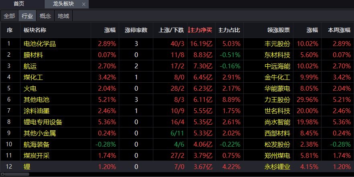This screenshot has width=354, height=177.
Task: Open leading stock 东材科技
Action: [x=277, y=55]
